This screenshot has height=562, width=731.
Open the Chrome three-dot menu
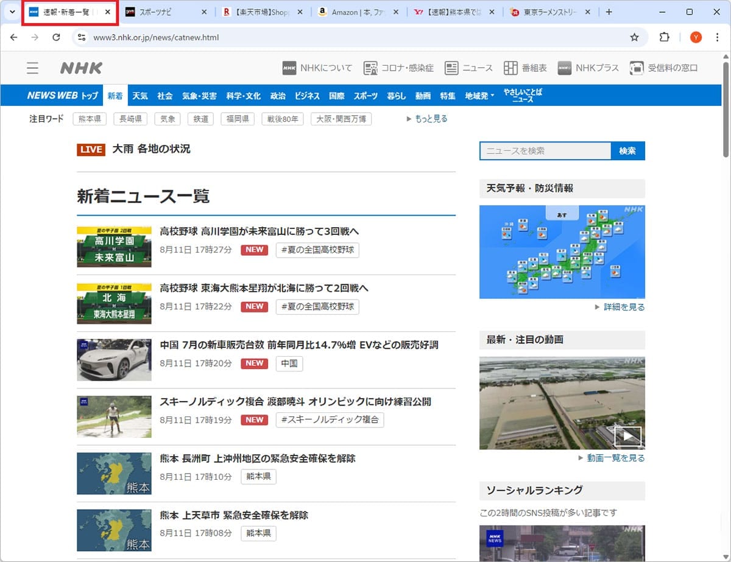pos(717,37)
